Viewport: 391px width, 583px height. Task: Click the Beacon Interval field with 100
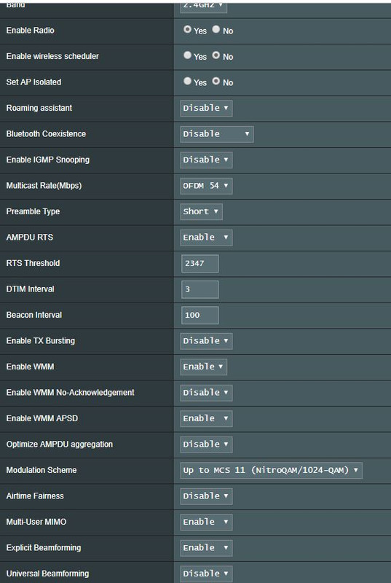[x=200, y=316]
